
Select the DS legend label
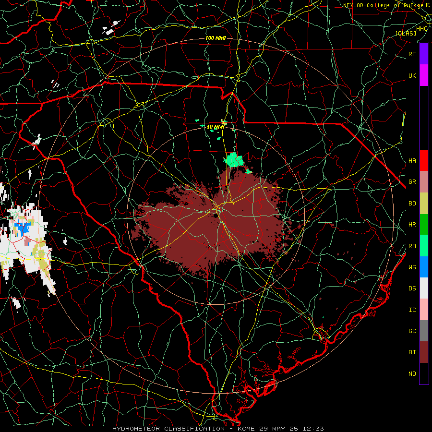pyautogui.click(x=412, y=288)
